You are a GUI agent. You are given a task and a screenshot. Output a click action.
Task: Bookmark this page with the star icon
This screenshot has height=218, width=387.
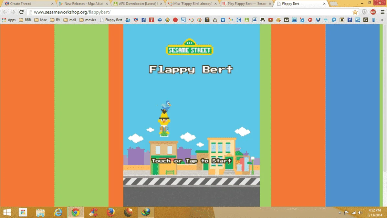[355, 12]
